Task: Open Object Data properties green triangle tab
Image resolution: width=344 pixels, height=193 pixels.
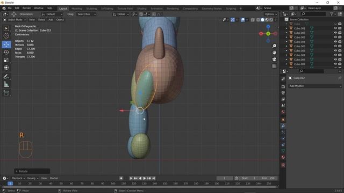Action: click(283, 151)
